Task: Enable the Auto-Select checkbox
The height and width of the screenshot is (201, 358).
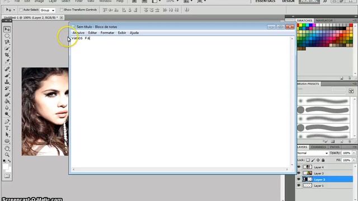Action: coord(21,10)
